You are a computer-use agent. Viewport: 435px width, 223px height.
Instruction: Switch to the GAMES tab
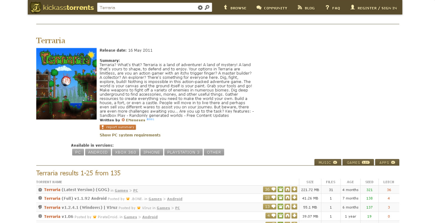[x=358, y=162]
